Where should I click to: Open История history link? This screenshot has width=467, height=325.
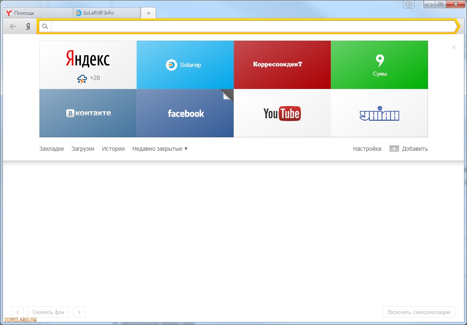point(113,149)
